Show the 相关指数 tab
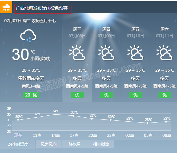Screen dimensions: 177x153 coord(101,144)
